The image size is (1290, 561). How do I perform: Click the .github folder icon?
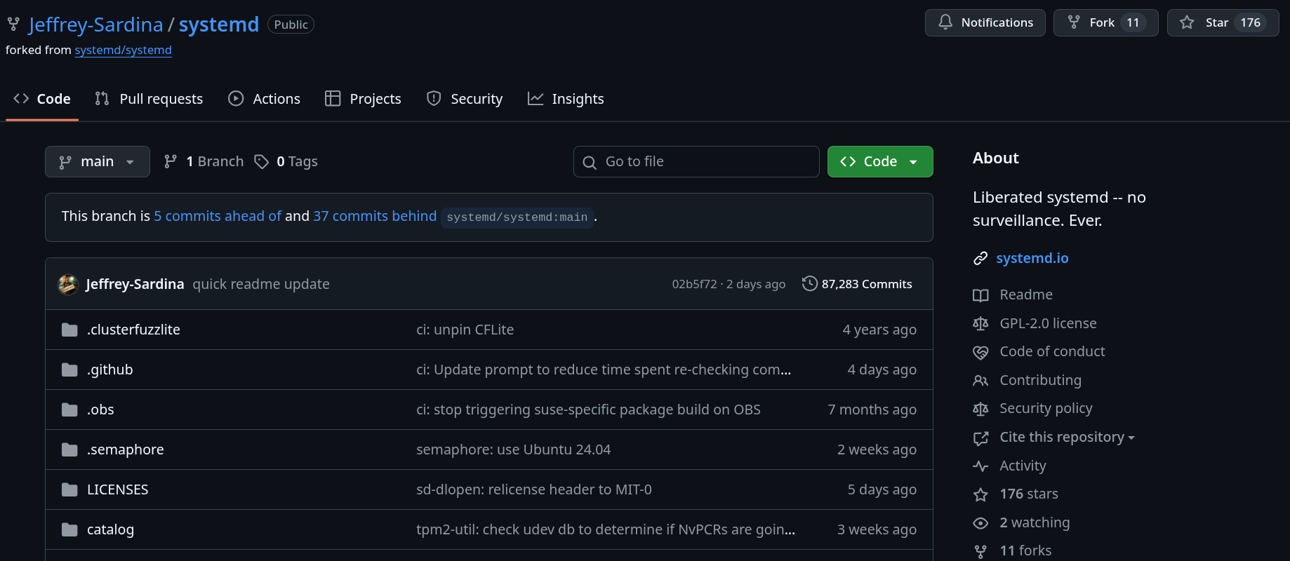[x=69, y=370]
